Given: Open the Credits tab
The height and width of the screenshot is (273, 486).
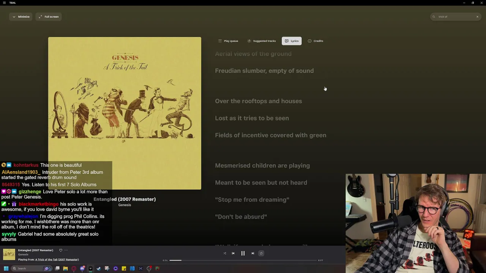Looking at the screenshot, I should point(316,41).
